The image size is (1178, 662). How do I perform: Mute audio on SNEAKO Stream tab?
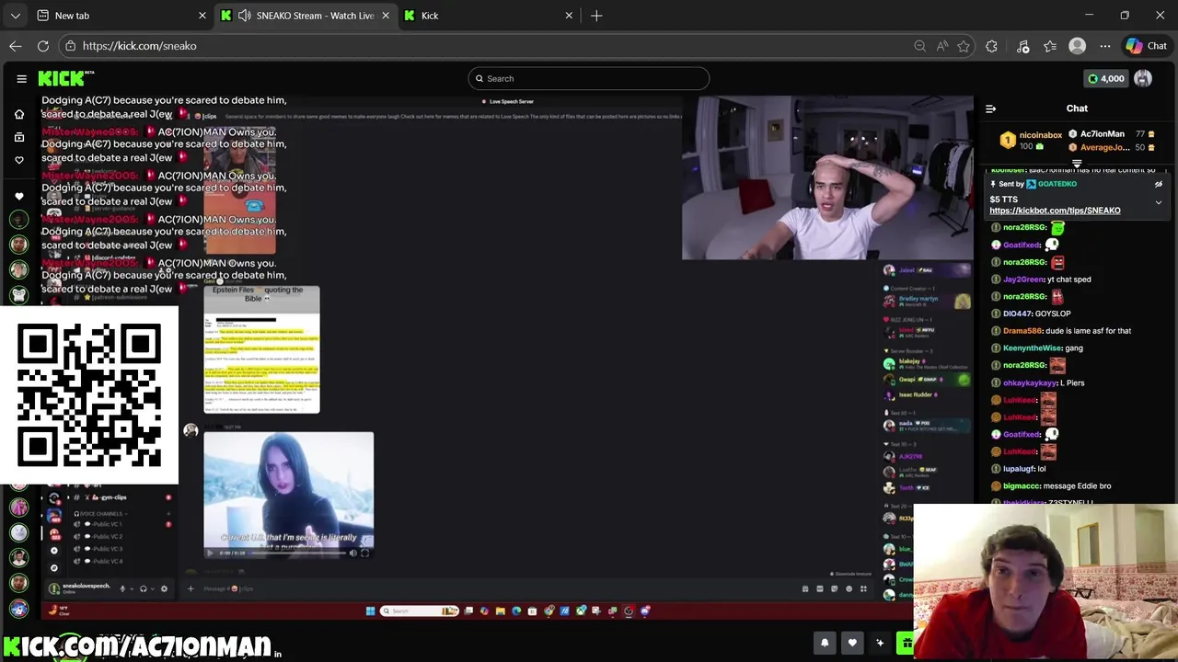click(244, 16)
